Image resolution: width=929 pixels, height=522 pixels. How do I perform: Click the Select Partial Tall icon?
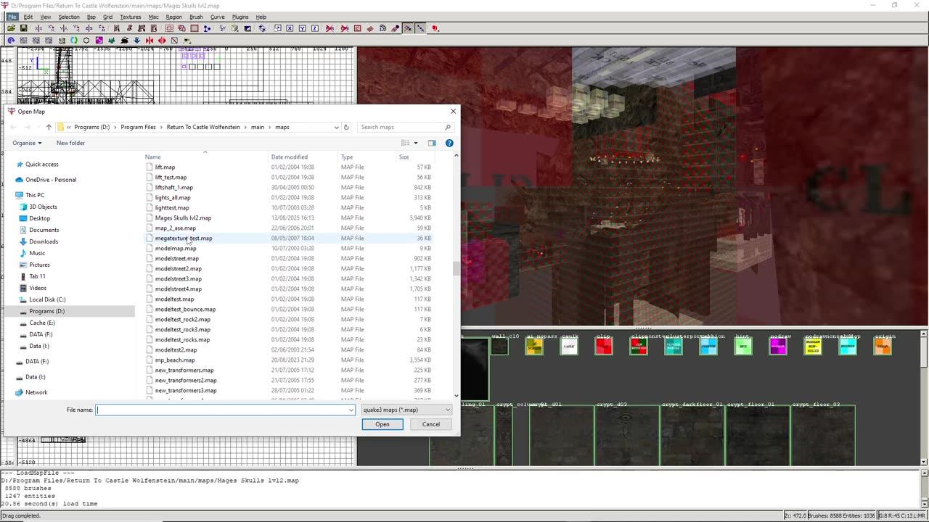coord(142,28)
